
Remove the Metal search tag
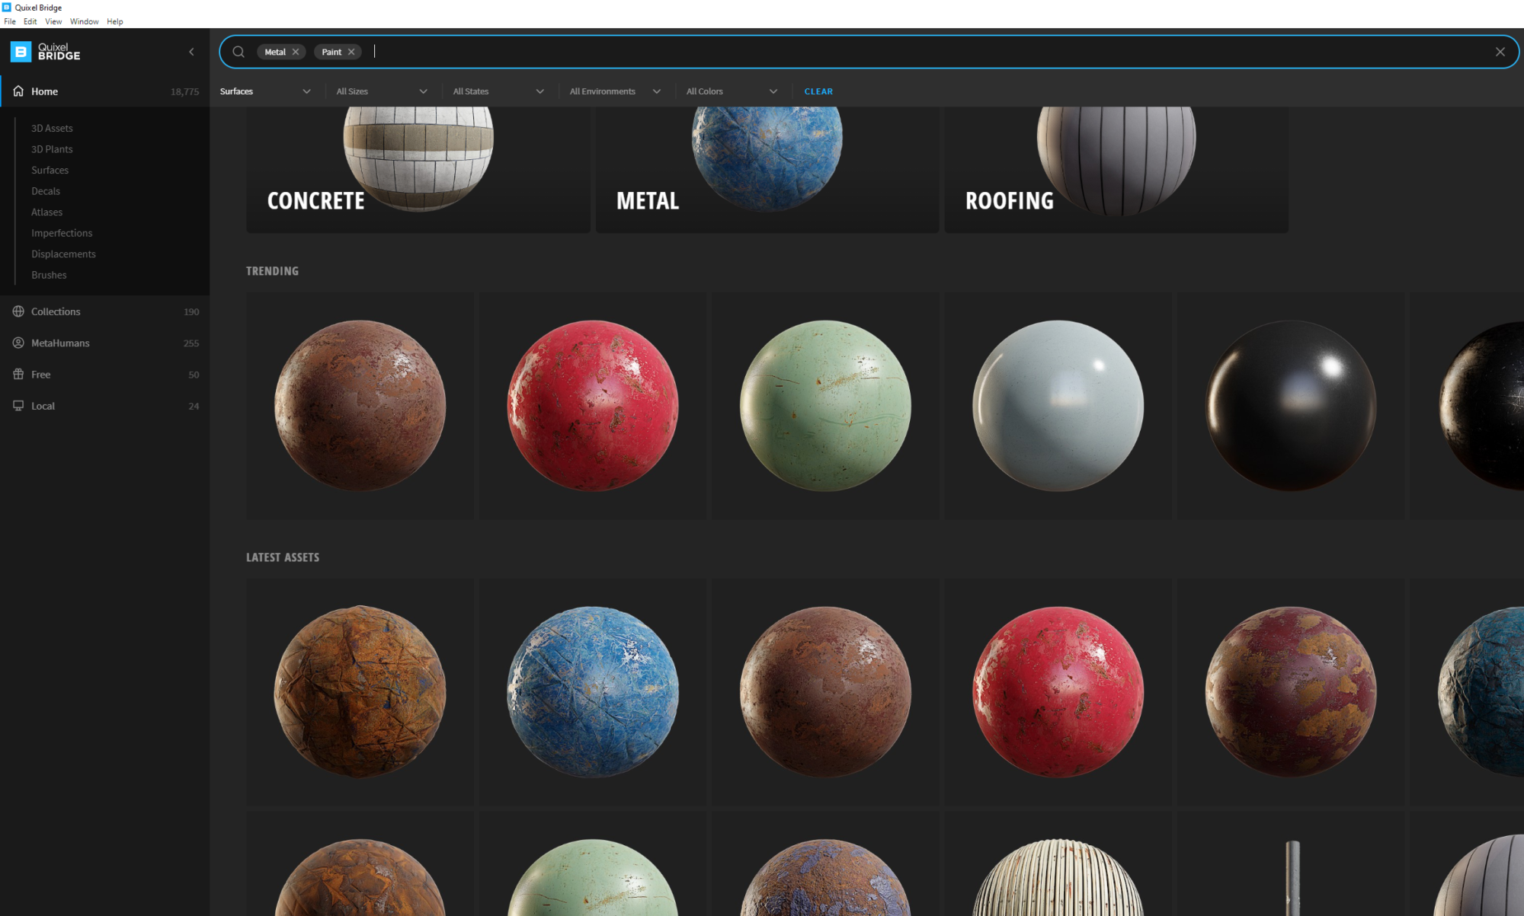pyautogui.click(x=296, y=52)
